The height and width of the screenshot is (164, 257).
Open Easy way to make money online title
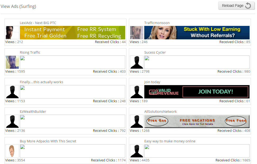[x=170, y=141]
